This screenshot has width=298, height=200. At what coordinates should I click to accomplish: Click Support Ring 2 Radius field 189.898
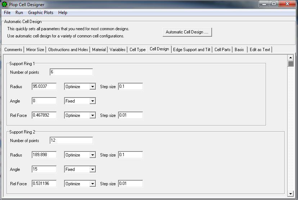click(x=44, y=155)
